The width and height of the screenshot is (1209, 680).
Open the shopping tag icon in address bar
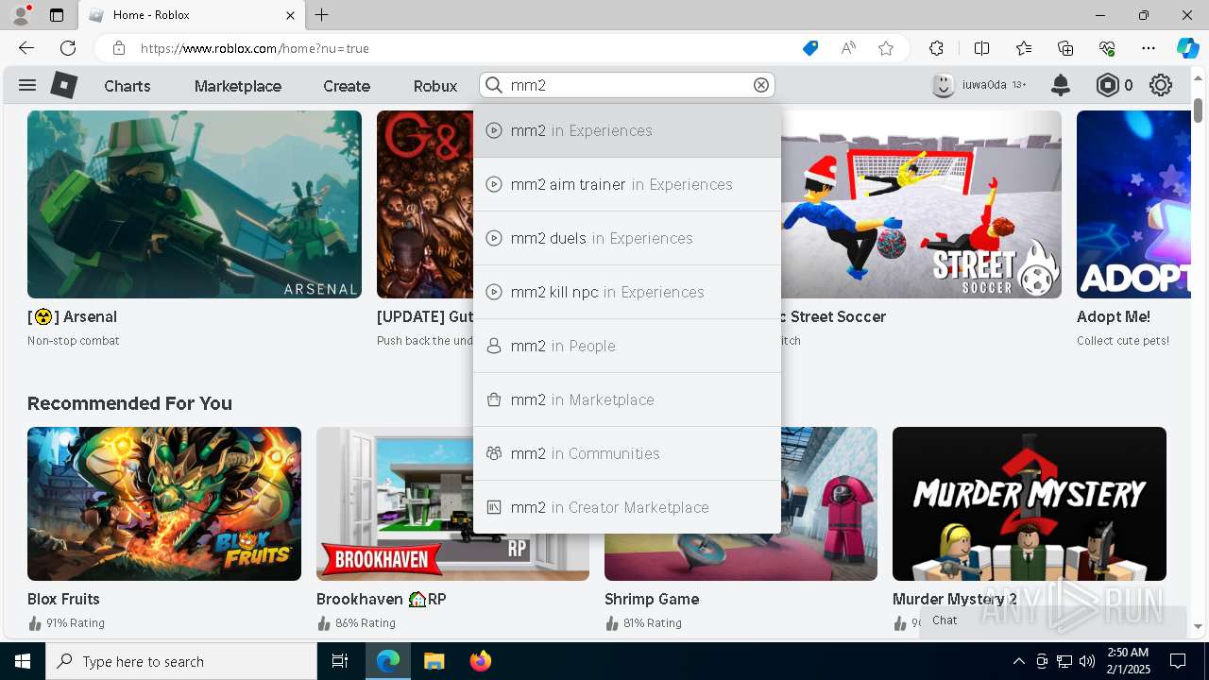(810, 48)
